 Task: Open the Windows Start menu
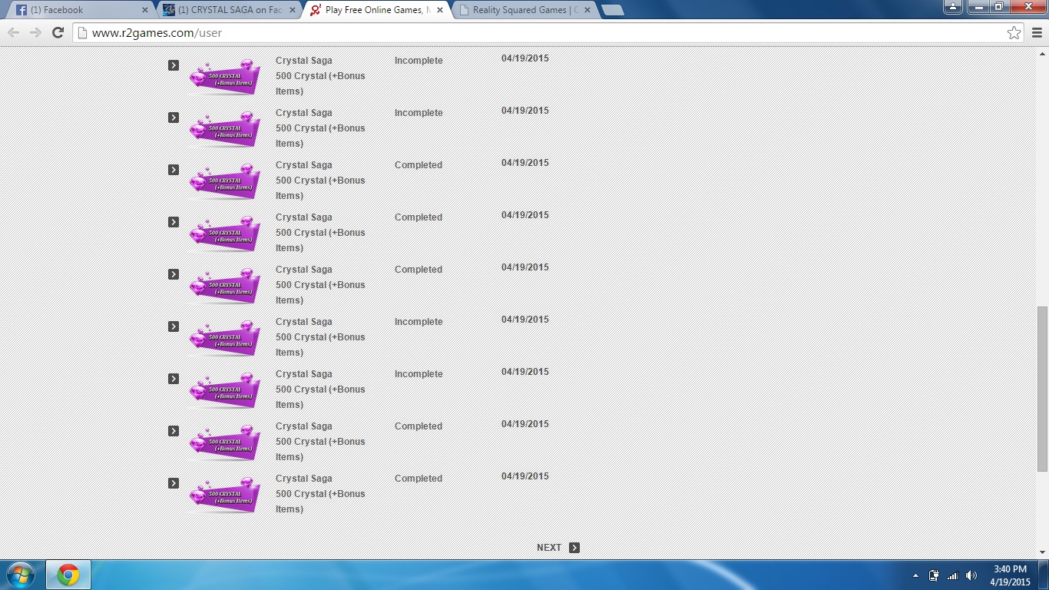coord(20,575)
